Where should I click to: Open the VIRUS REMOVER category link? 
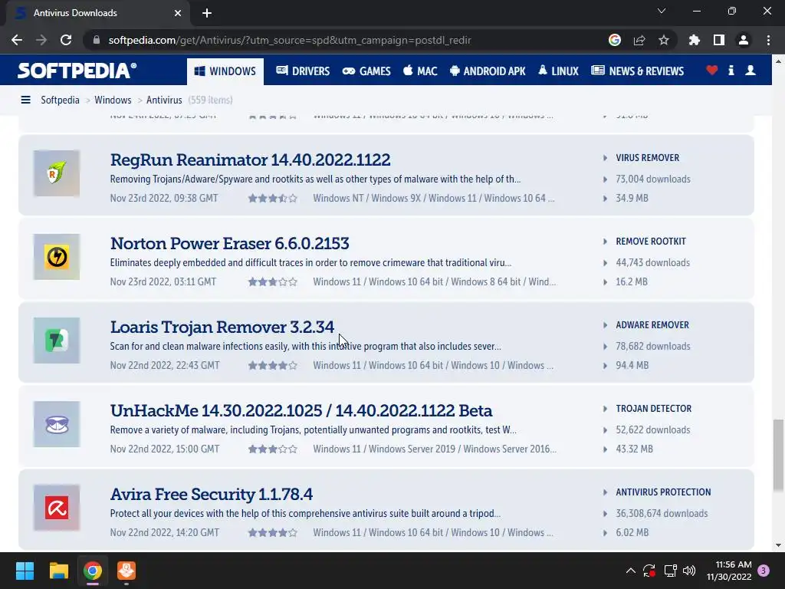647,158
